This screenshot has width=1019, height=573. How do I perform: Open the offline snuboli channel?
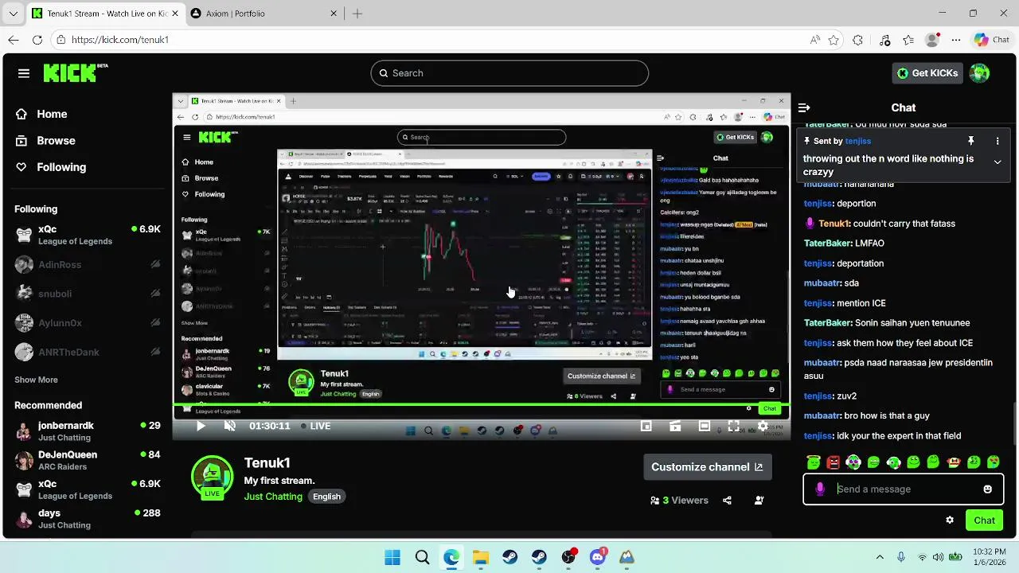[88, 294]
